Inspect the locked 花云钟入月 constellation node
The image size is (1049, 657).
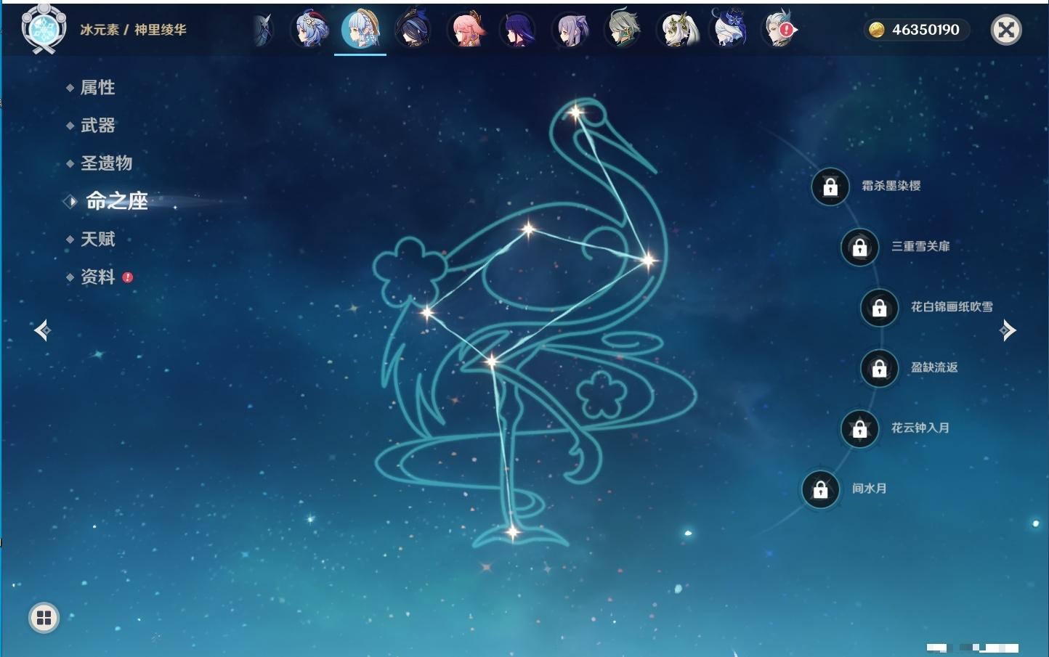point(860,428)
